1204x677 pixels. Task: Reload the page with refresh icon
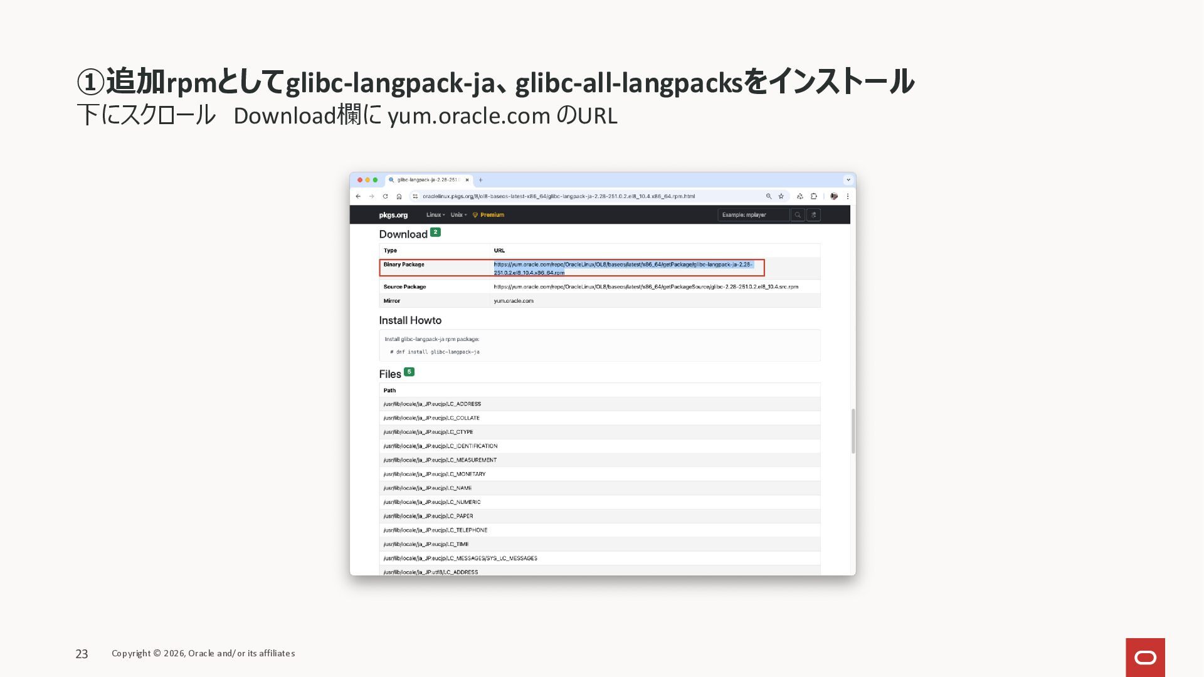pyautogui.click(x=385, y=196)
